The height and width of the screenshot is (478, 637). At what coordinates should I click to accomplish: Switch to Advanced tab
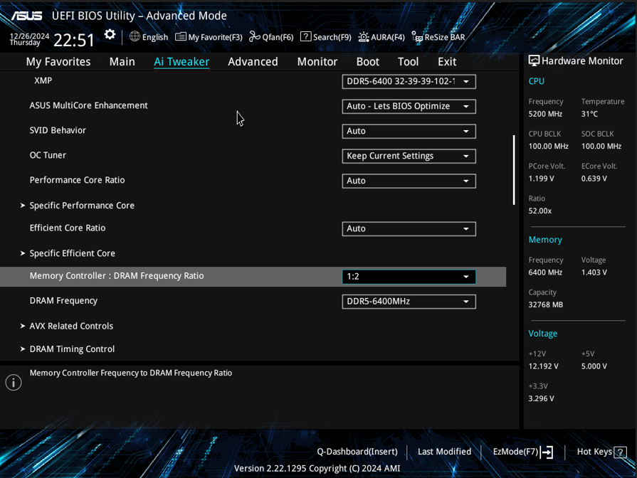253,62
